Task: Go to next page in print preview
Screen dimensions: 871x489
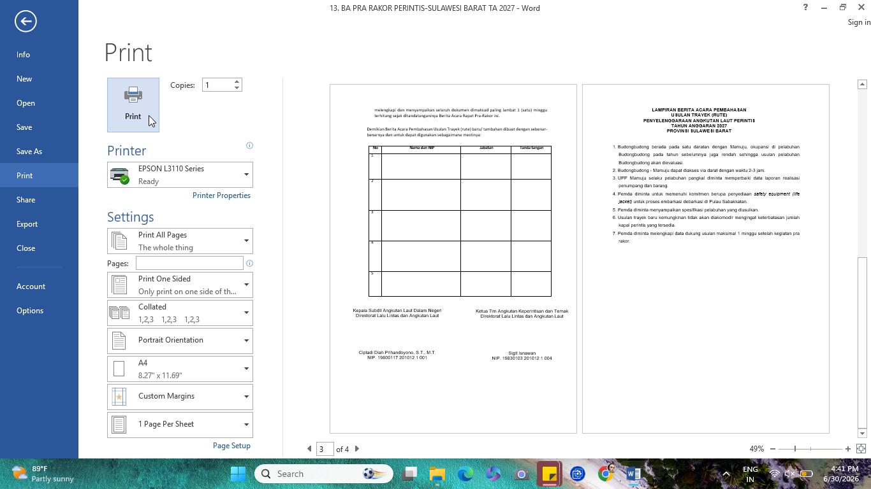Action: point(357,449)
